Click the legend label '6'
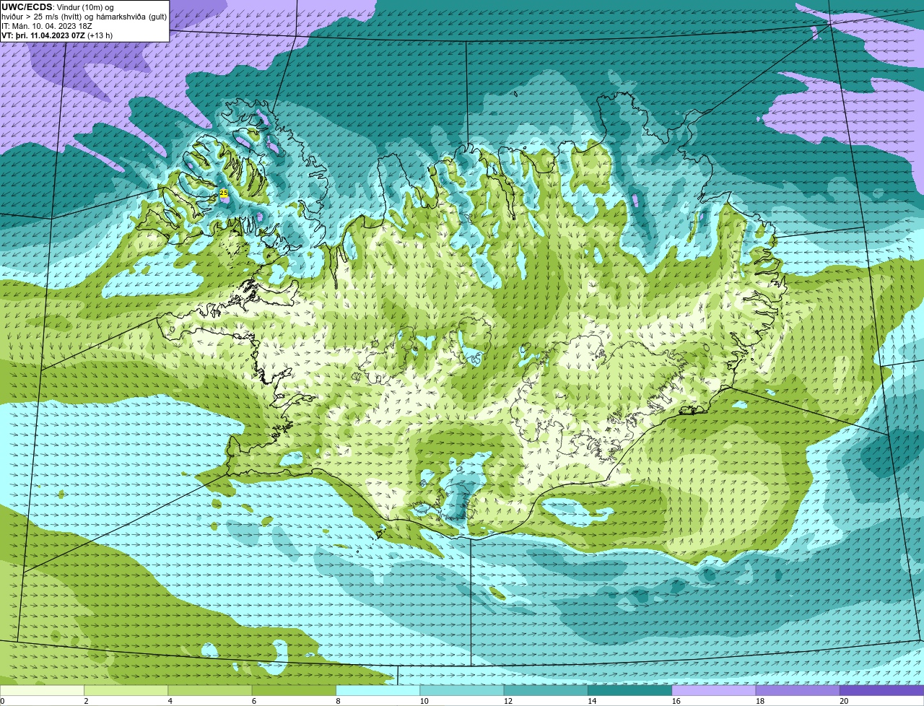 254,701
